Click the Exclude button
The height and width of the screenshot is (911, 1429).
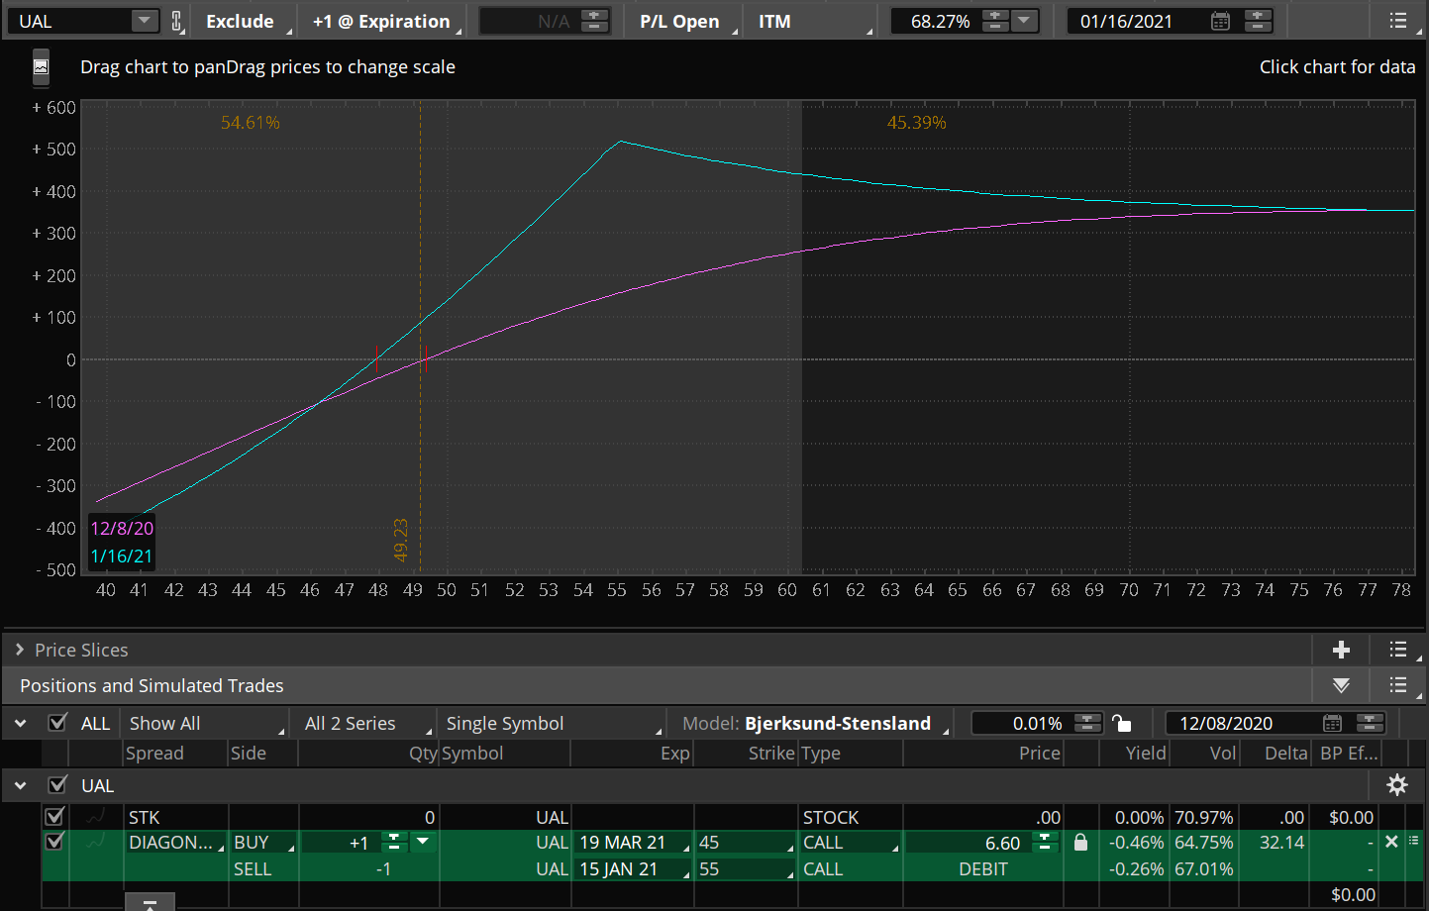tap(241, 21)
